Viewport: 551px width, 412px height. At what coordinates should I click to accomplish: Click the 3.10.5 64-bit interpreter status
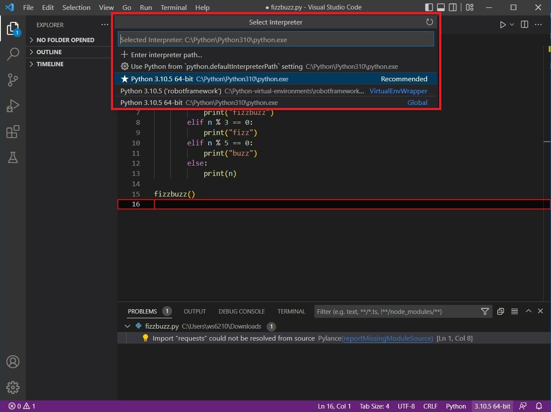tap(493, 406)
